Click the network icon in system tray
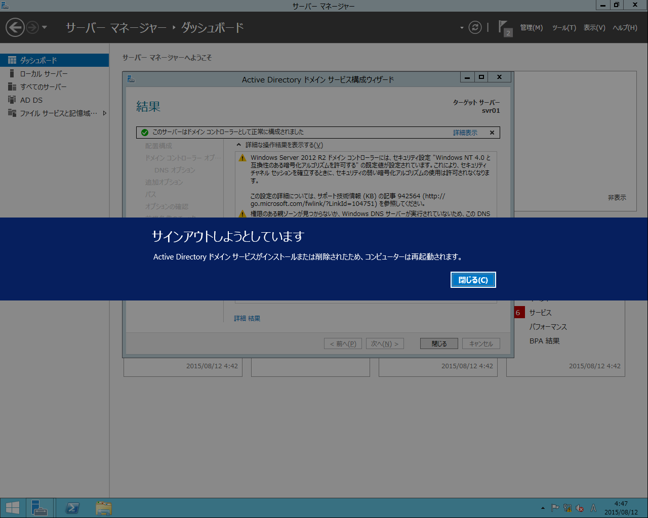This screenshot has height=518, width=648. [x=568, y=508]
